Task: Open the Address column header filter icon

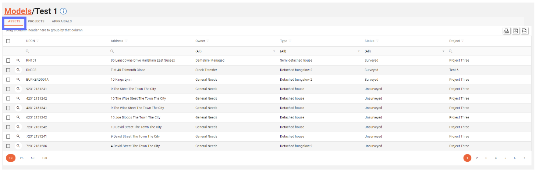Action: (x=126, y=41)
